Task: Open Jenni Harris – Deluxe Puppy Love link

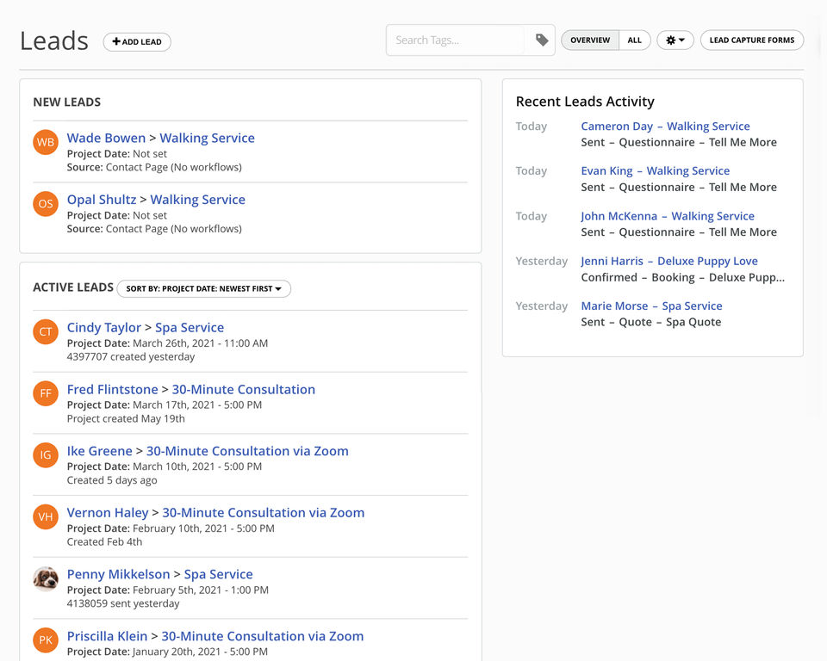Action: coord(669,262)
